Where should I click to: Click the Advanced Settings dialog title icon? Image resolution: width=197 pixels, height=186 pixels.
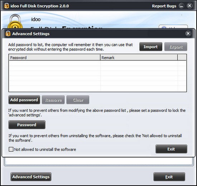coord(8,34)
